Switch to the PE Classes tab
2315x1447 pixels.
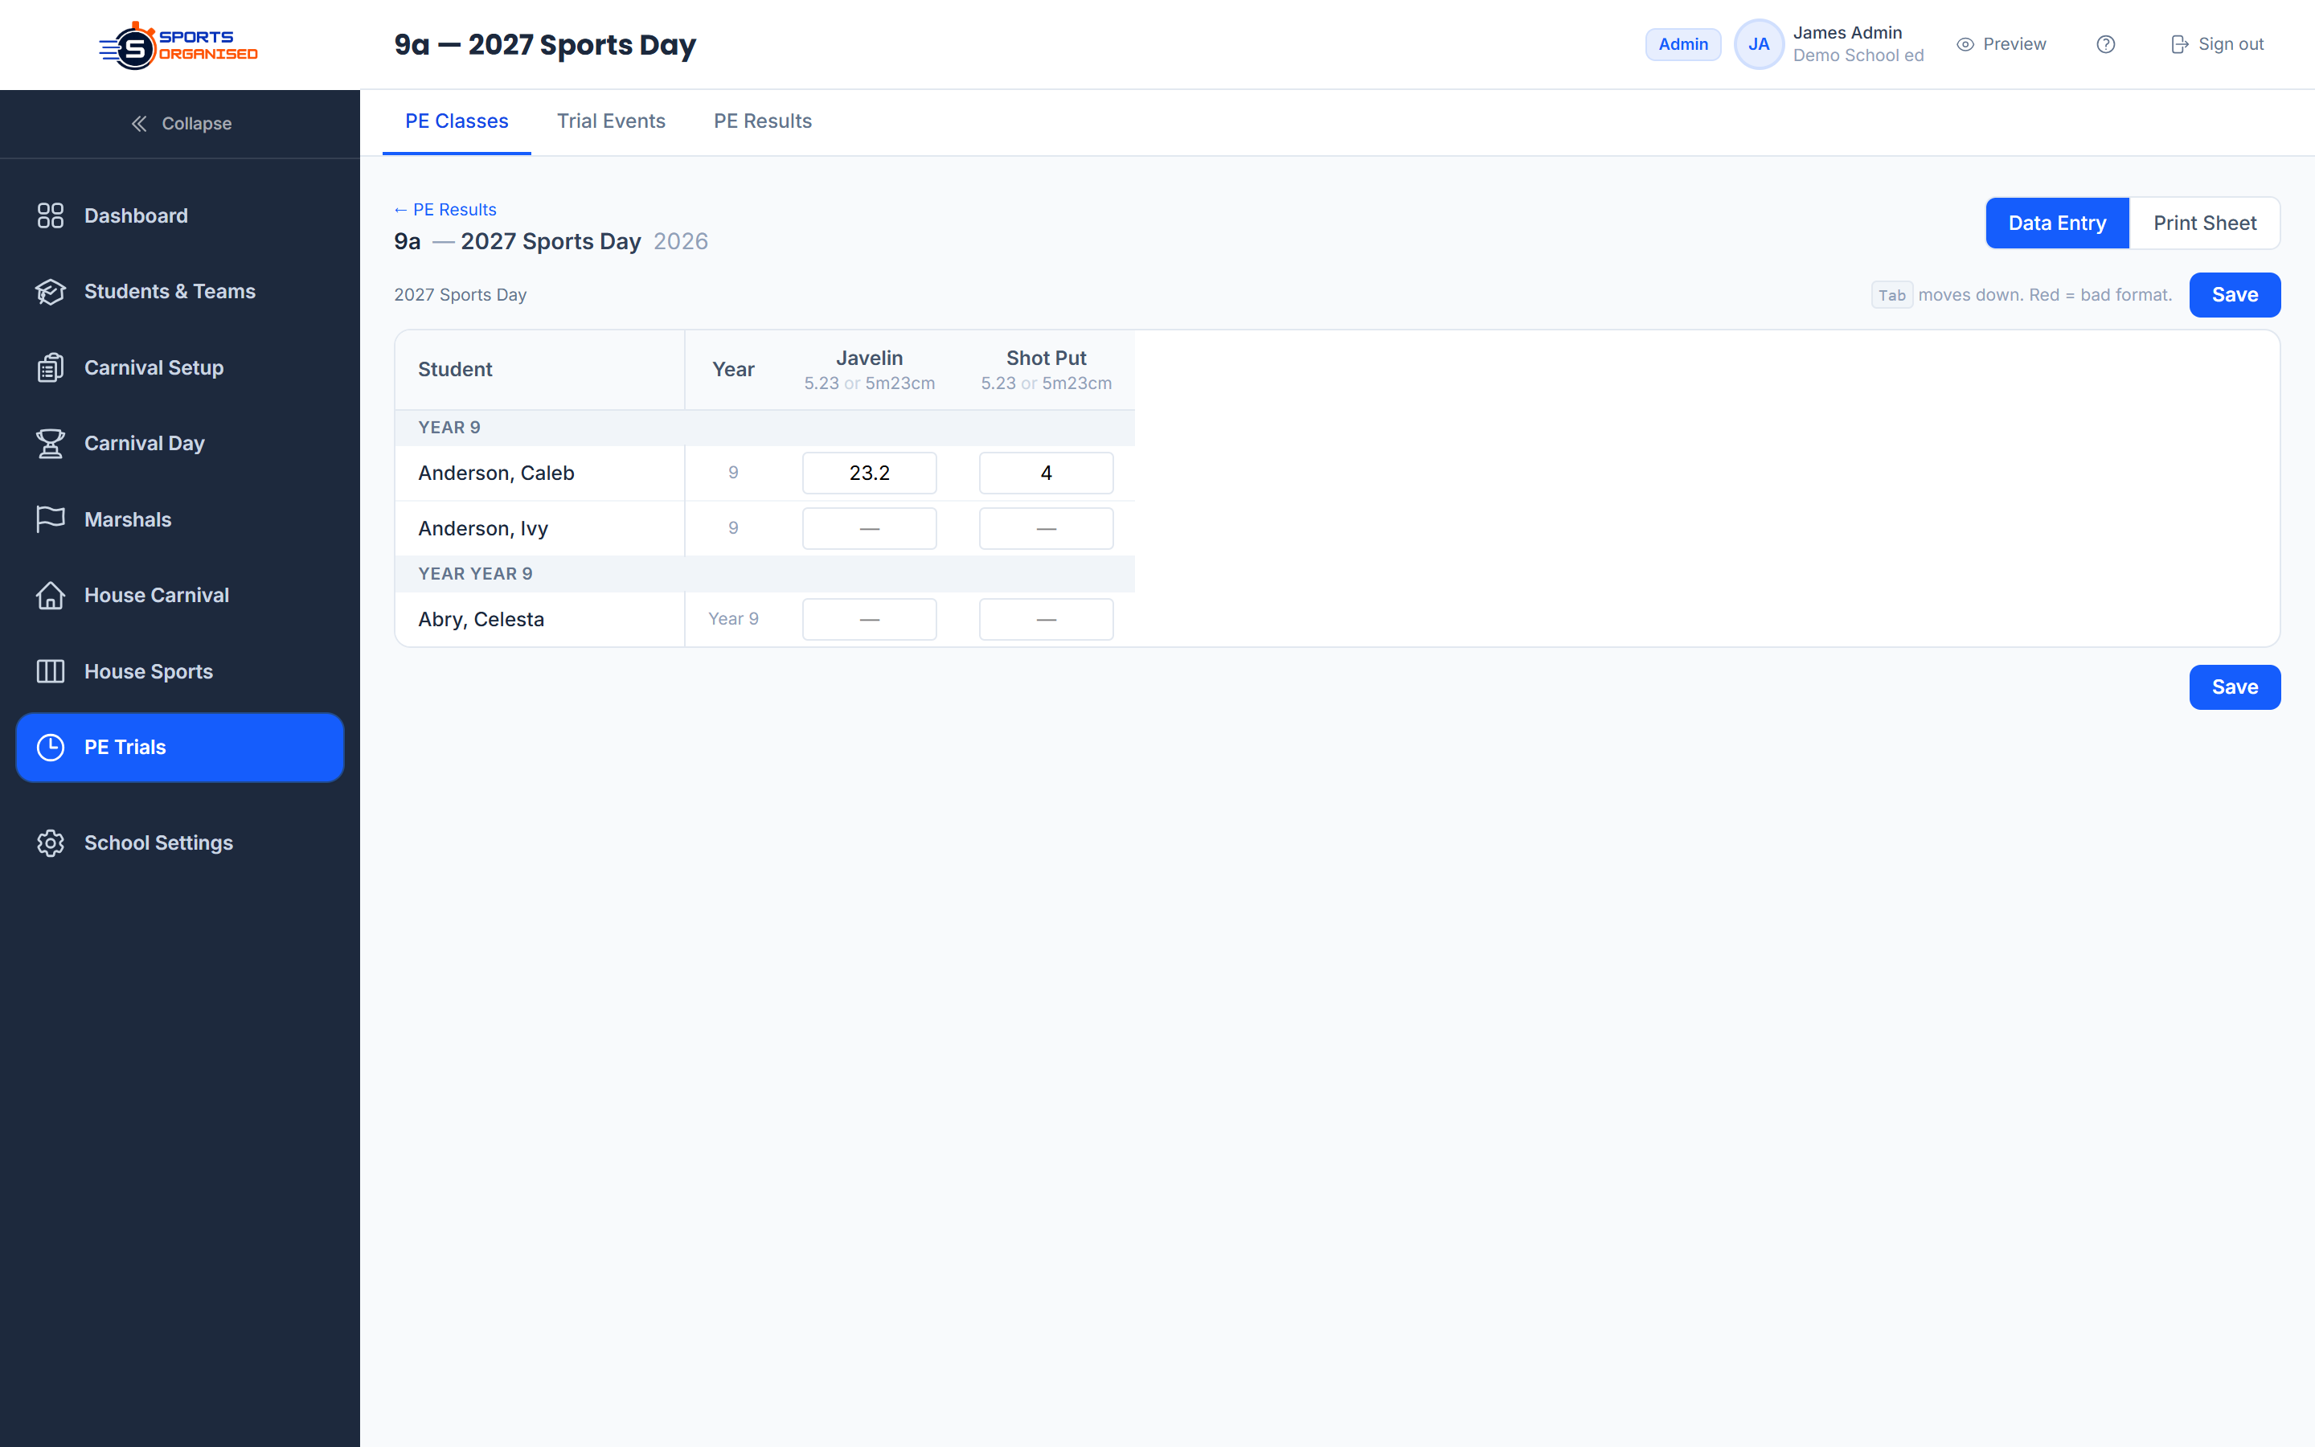(457, 121)
